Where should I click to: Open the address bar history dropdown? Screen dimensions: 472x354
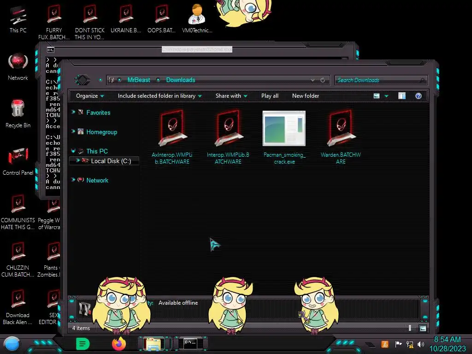313,80
